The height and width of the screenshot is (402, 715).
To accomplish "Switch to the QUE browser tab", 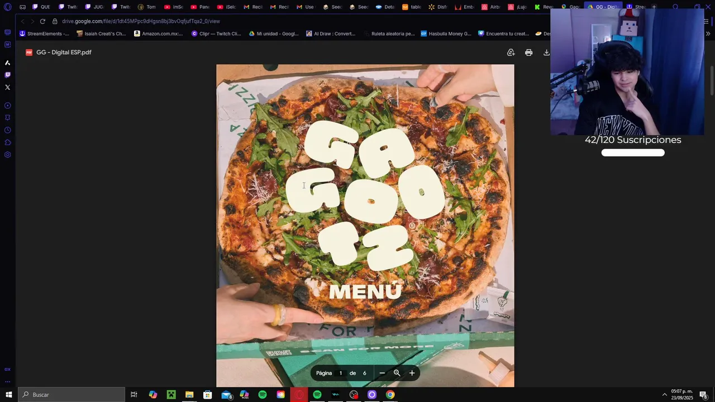I will coord(42,7).
